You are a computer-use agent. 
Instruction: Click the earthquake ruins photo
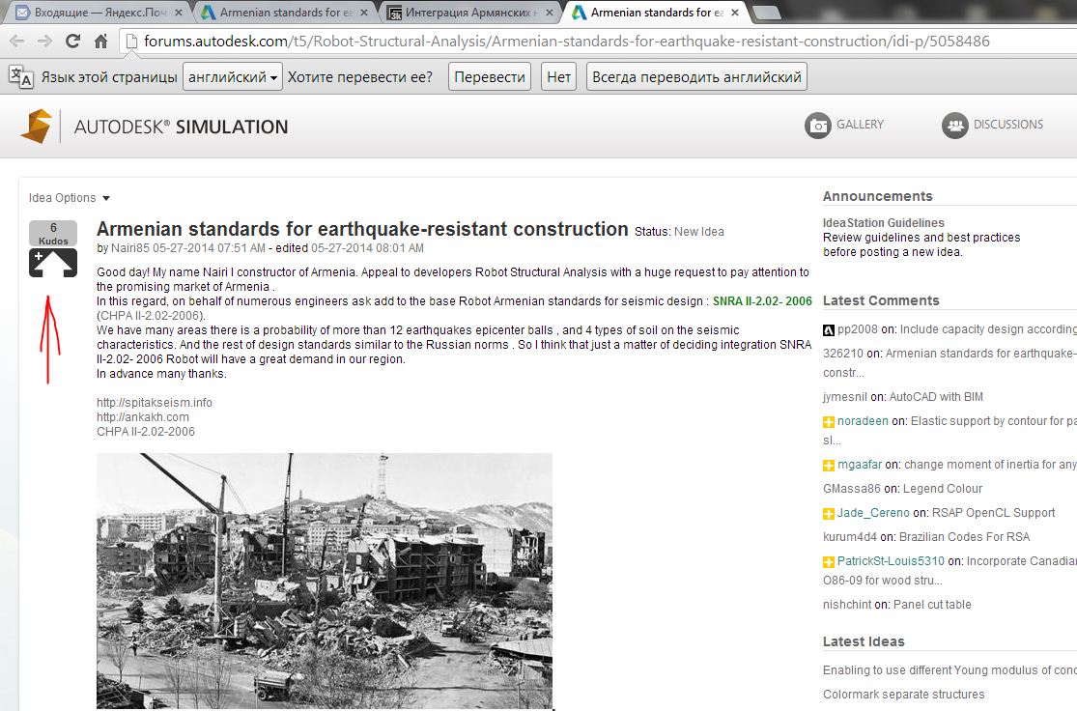click(324, 580)
